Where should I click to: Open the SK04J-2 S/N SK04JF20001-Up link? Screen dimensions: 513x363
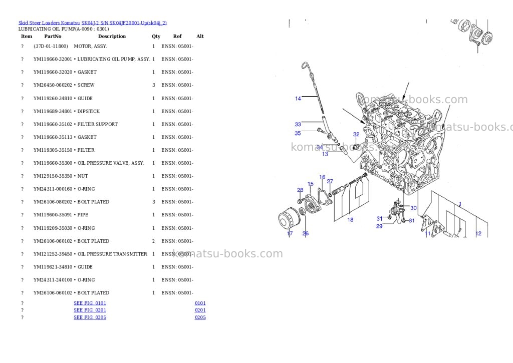pos(124,23)
